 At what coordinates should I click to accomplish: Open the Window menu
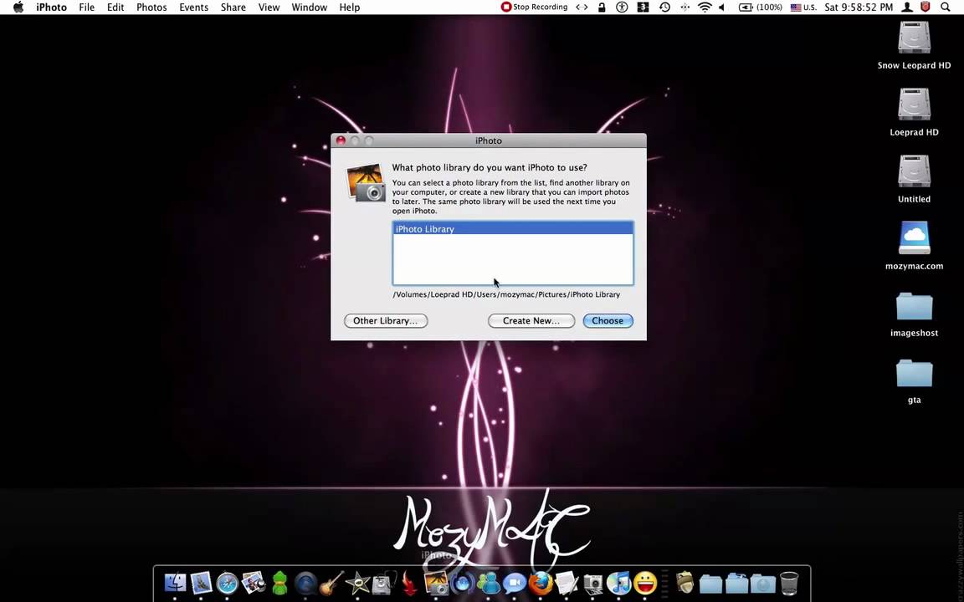point(310,8)
